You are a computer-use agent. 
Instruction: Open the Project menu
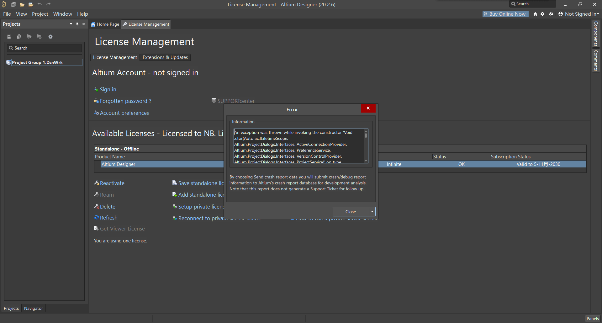40,14
